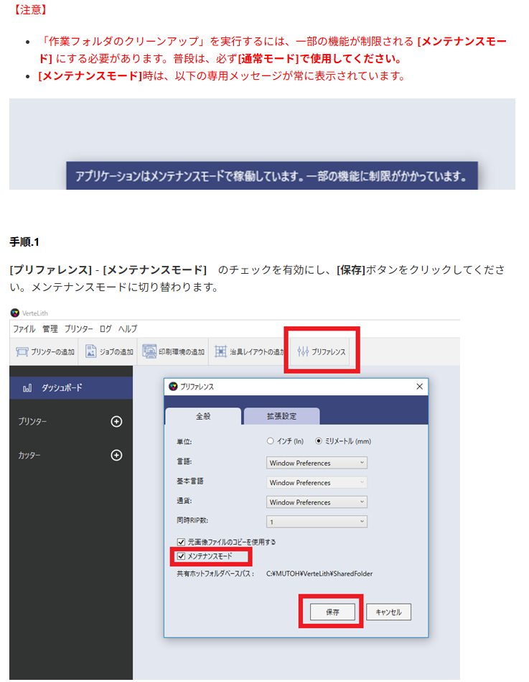Click the Add Printer toolbar icon
The width and height of the screenshot is (529, 682).
pyautogui.click(x=22, y=352)
